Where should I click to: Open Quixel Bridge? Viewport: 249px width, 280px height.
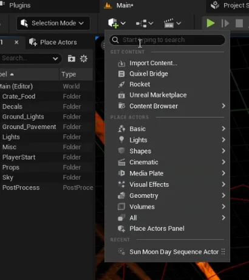[x=167, y=74]
